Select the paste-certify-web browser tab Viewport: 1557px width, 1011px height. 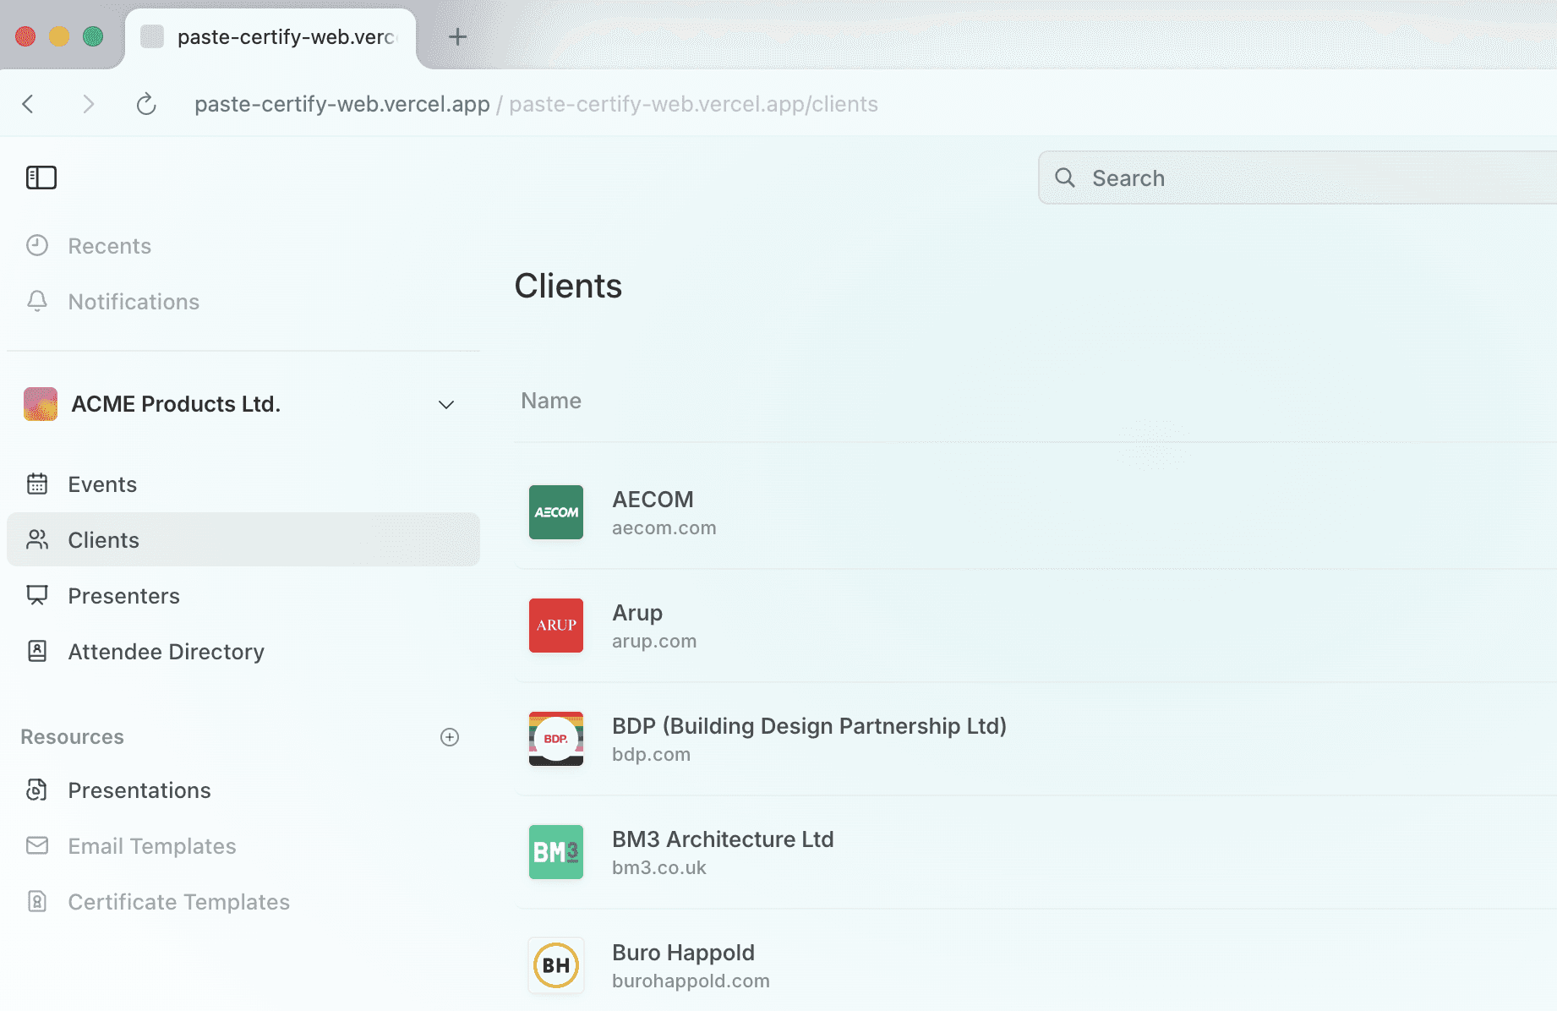click(270, 38)
